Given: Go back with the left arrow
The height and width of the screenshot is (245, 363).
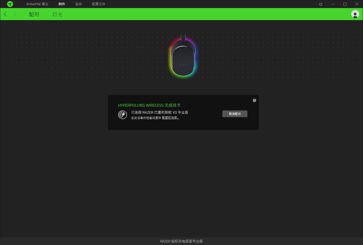Looking at the screenshot, I should point(5,14).
